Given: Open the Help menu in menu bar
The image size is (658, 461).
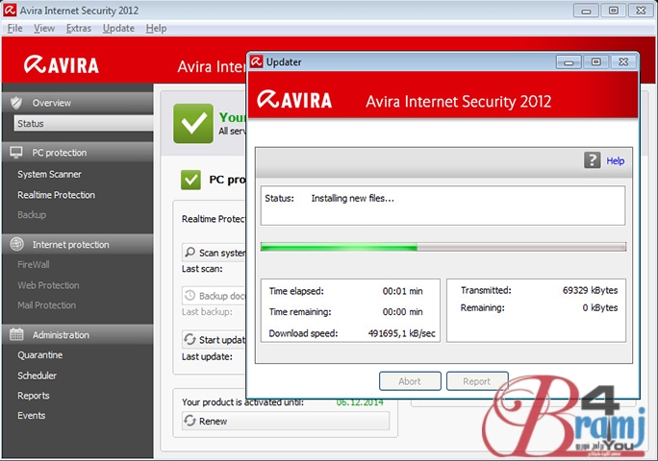Looking at the screenshot, I should pos(156,28).
